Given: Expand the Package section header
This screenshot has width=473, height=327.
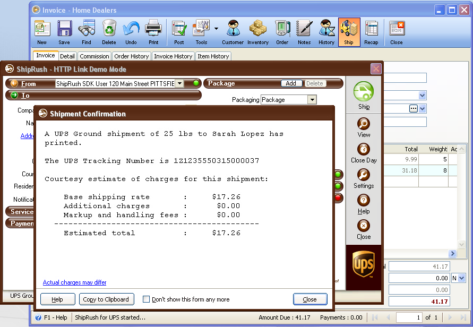Looking at the screenshot, I should [221, 83].
